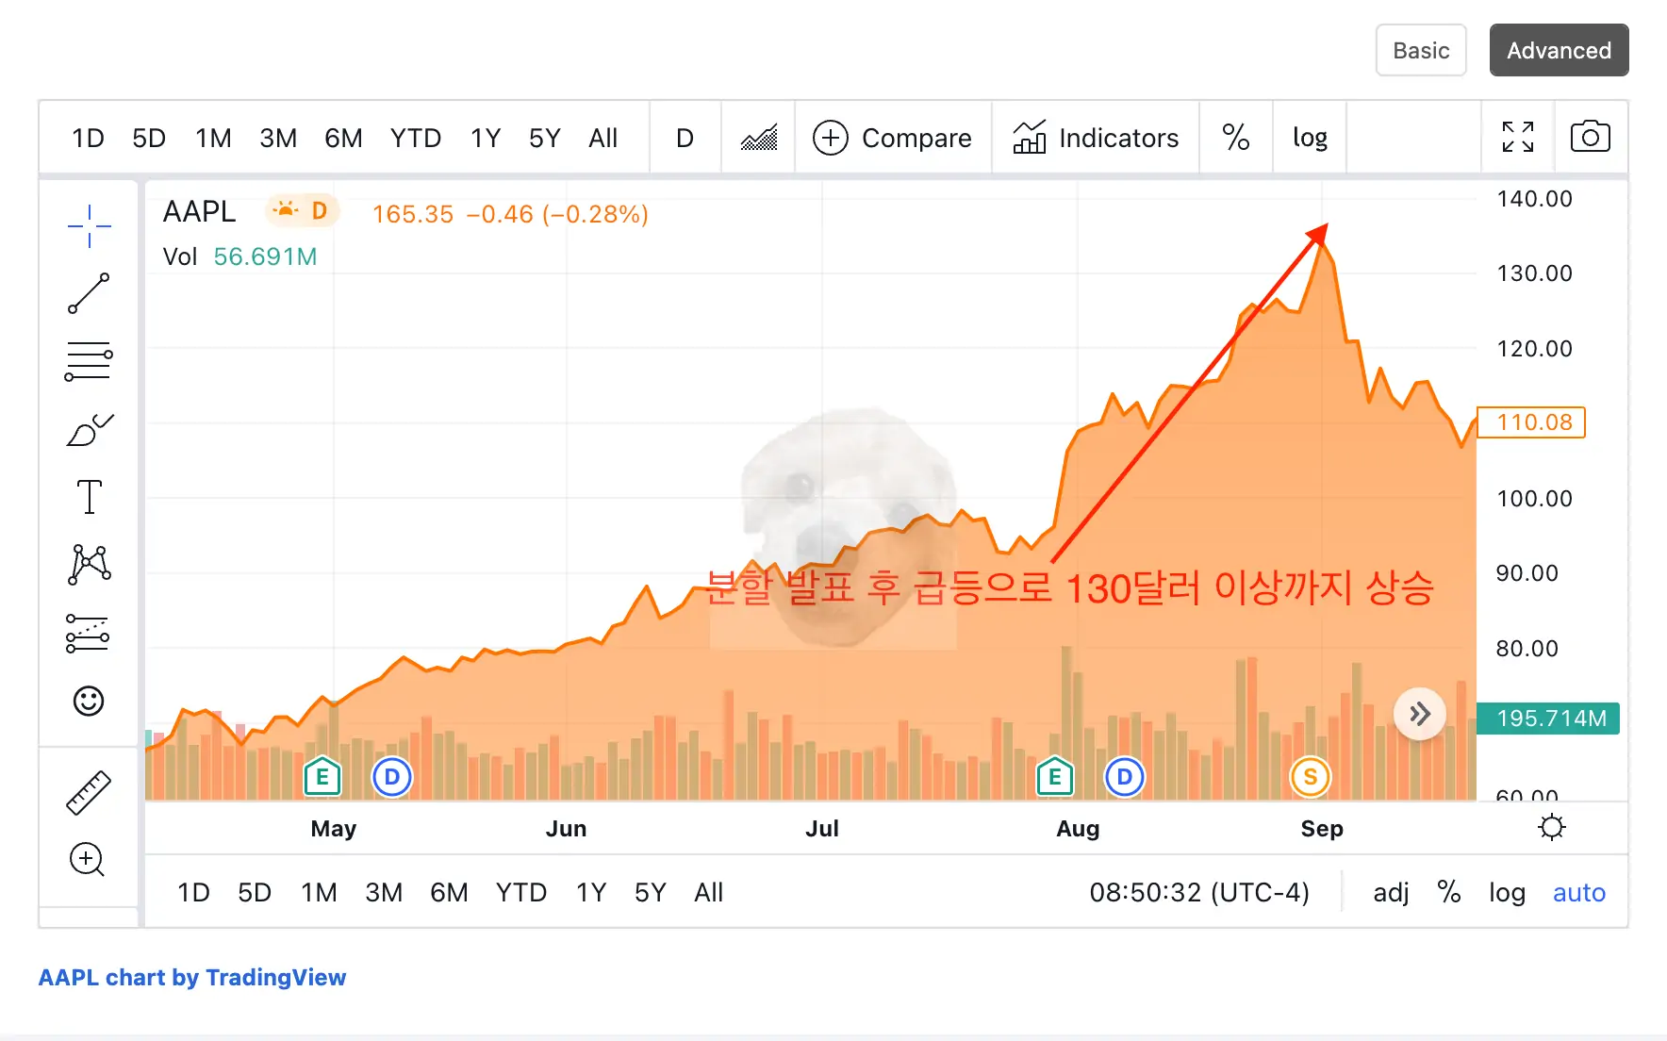
Task: Open the XABCD pattern tool
Action: point(88,564)
